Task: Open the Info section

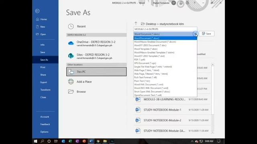Action: 42,45
